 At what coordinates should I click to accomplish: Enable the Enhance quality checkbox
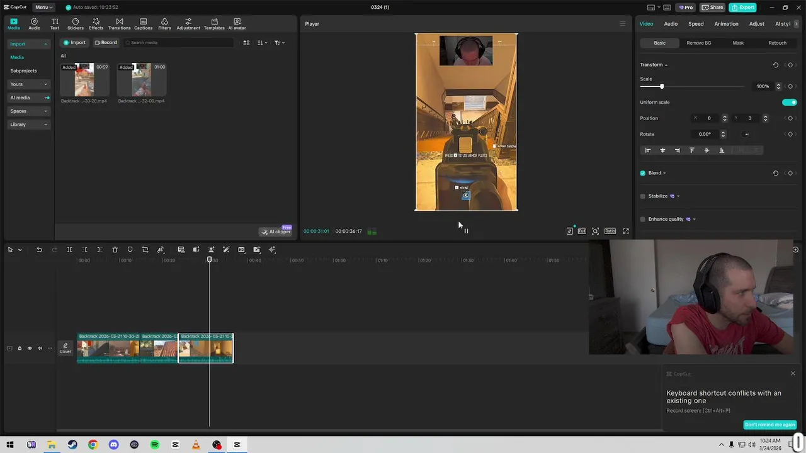pyautogui.click(x=643, y=219)
